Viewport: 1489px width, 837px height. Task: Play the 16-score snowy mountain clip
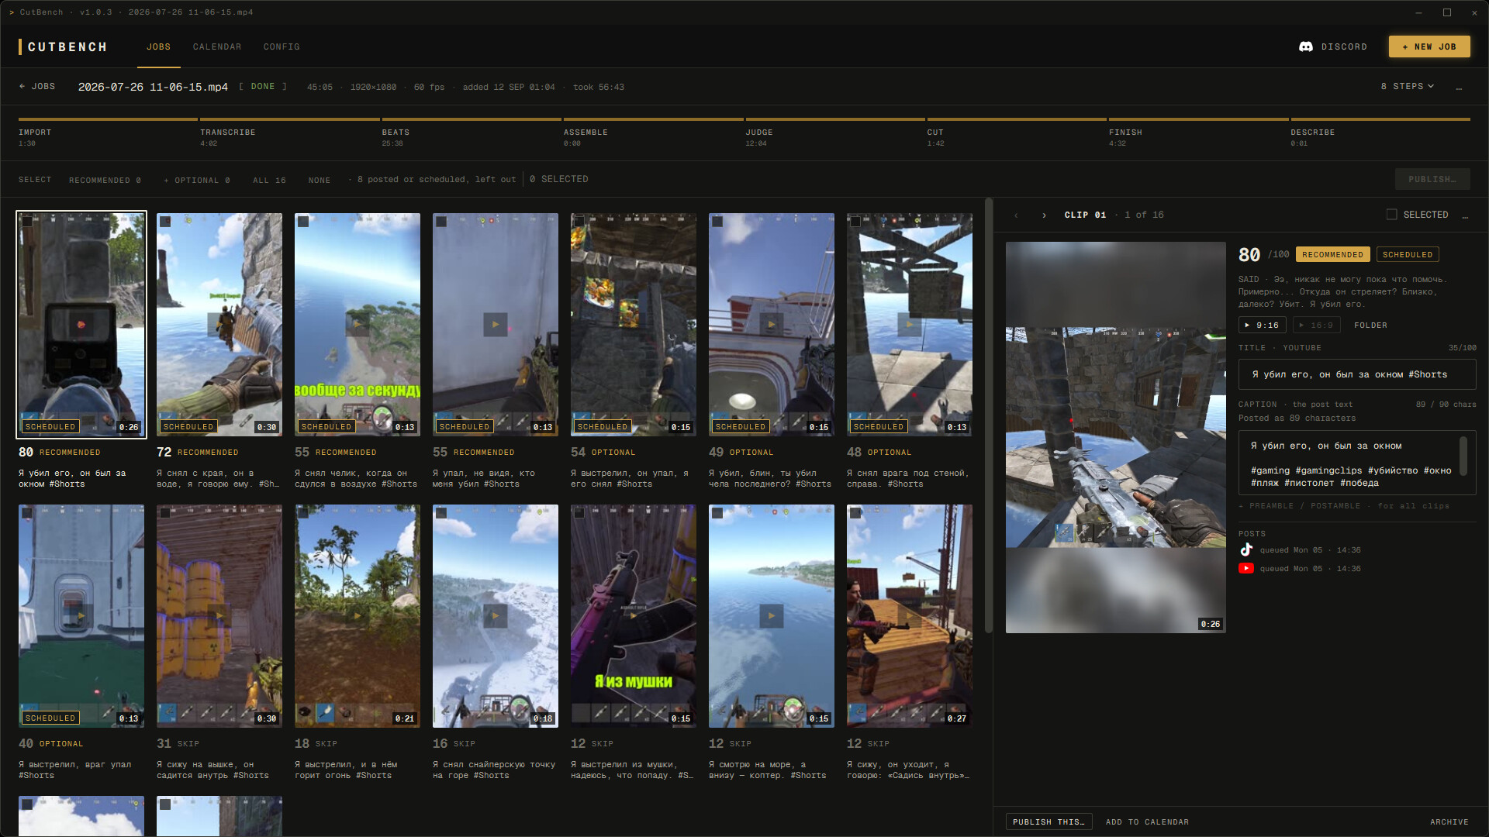pos(496,615)
